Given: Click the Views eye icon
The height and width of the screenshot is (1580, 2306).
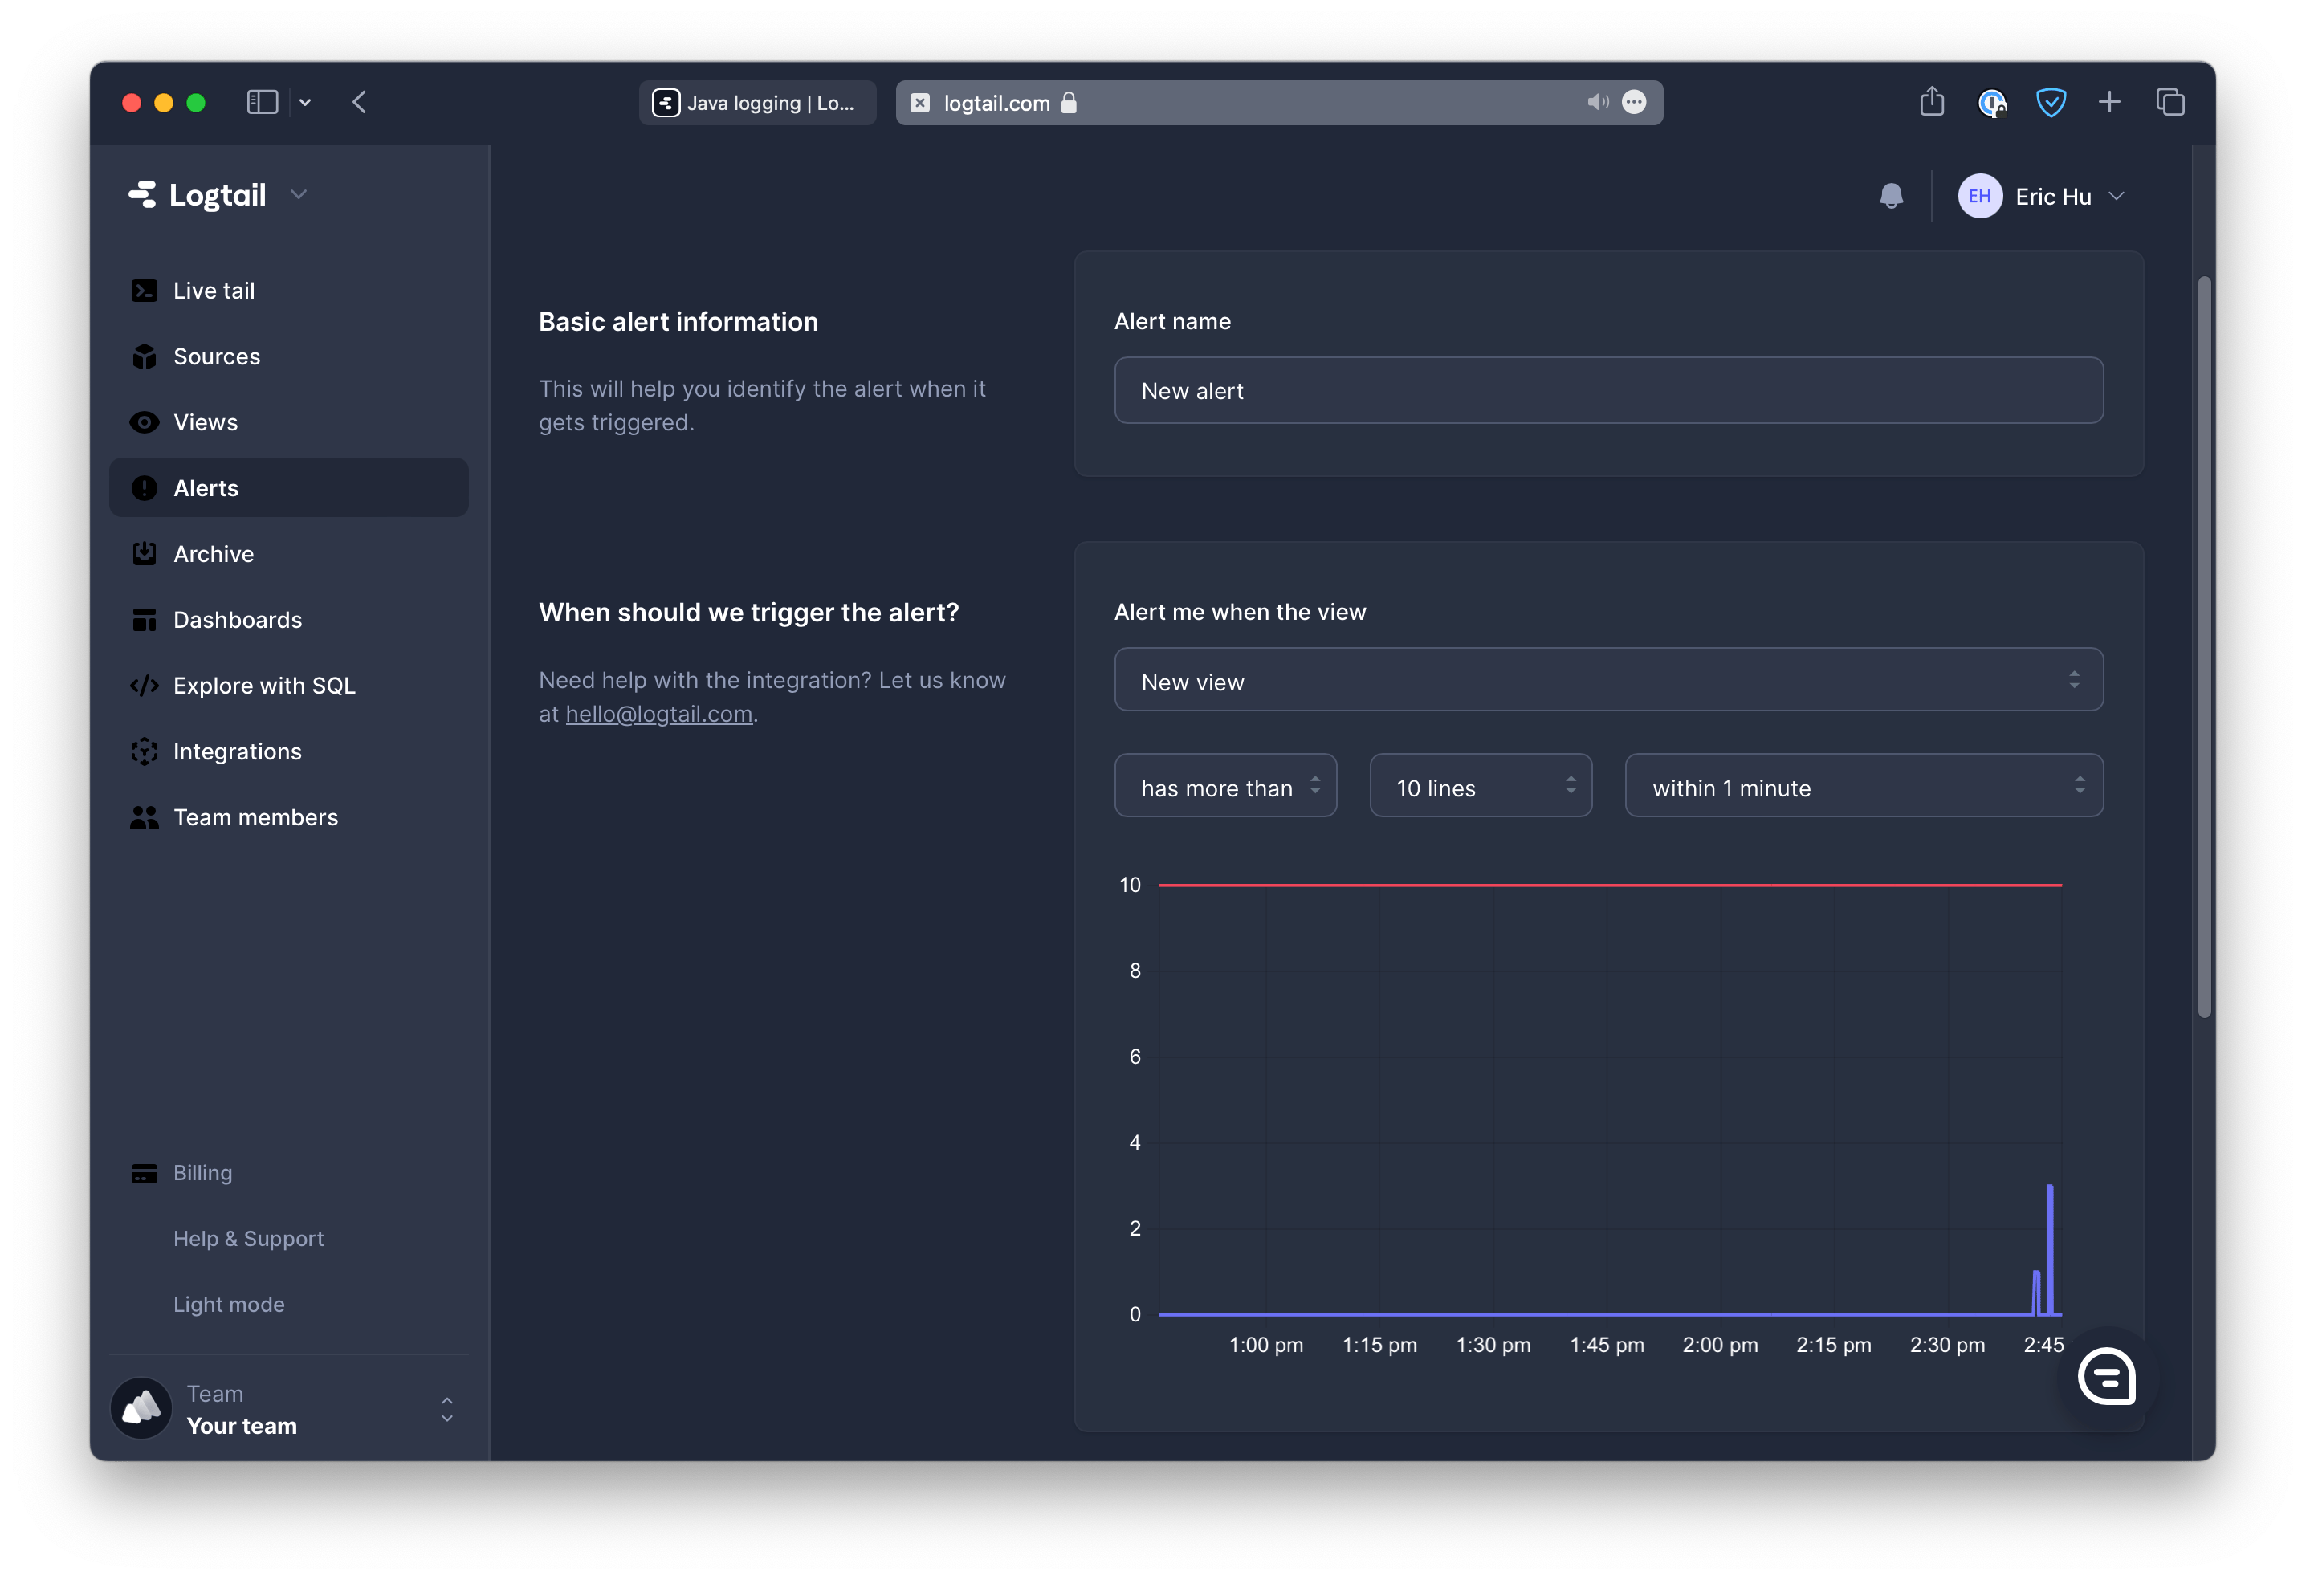Looking at the screenshot, I should (145, 423).
